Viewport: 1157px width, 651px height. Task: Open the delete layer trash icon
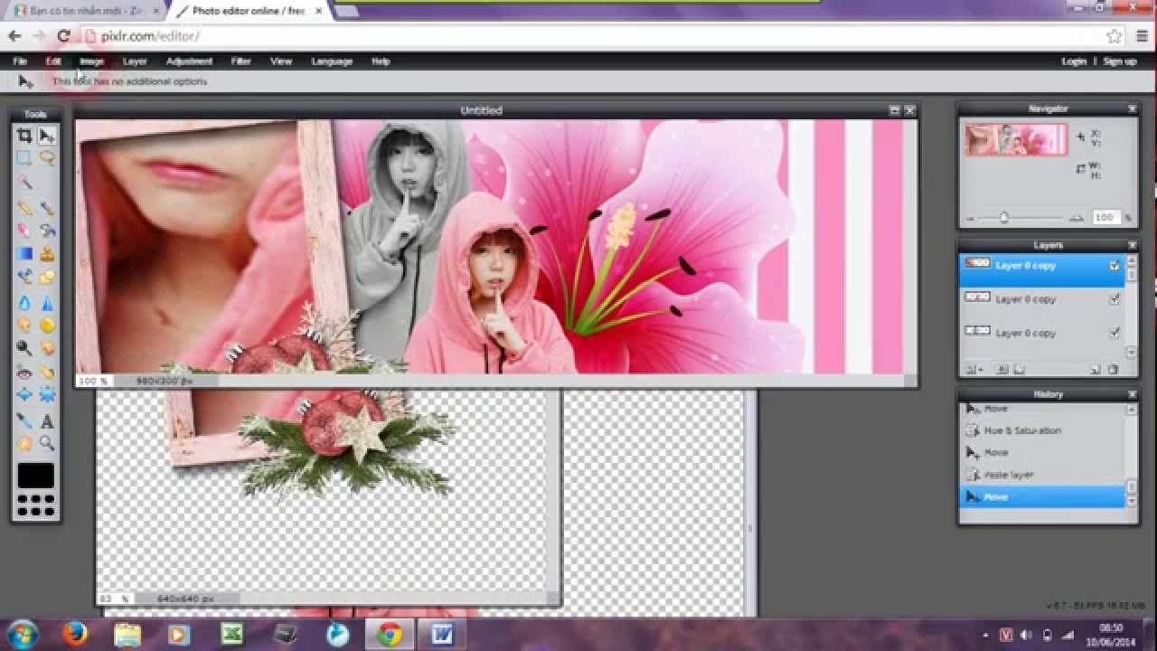pos(1114,369)
